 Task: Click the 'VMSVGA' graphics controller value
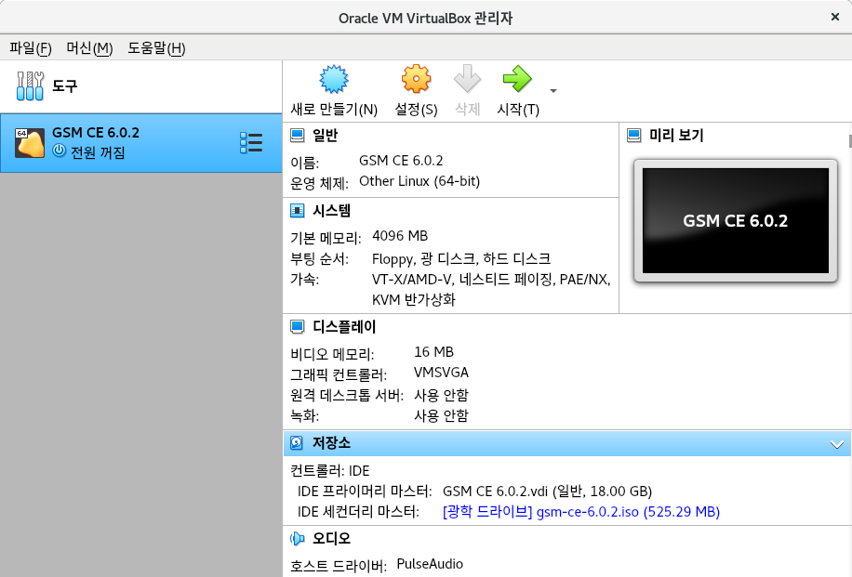click(x=441, y=373)
